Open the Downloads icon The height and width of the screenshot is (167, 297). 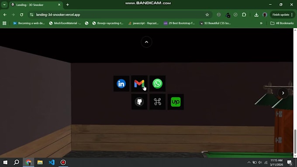coord(256,14)
